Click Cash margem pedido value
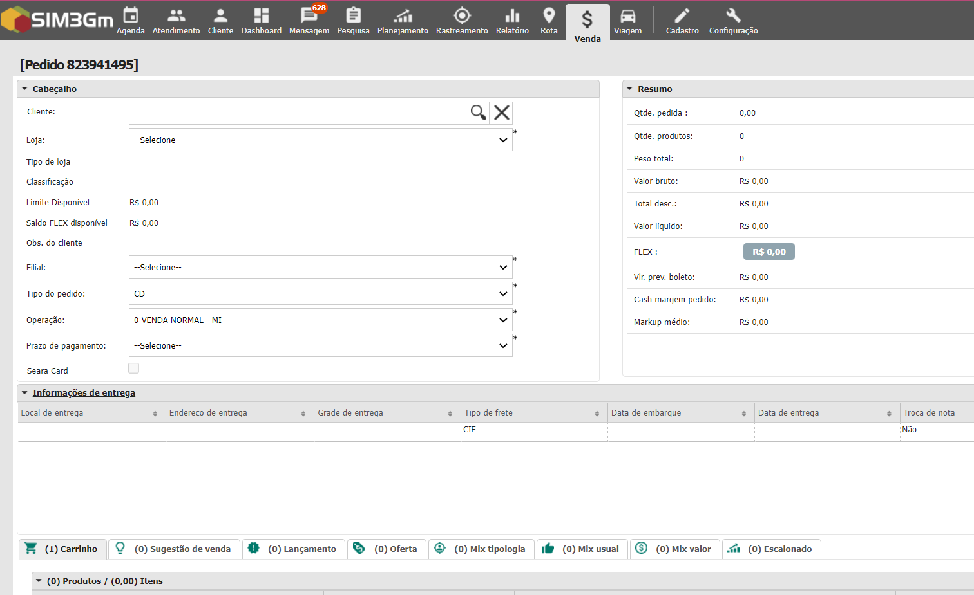This screenshot has width=974, height=595. coord(754,300)
